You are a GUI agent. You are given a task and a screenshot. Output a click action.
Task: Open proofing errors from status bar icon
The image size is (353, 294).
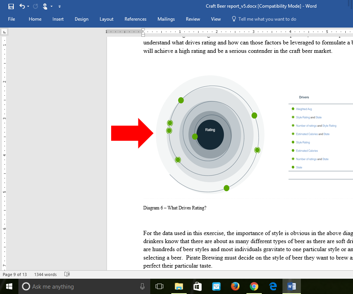(67, 274)
